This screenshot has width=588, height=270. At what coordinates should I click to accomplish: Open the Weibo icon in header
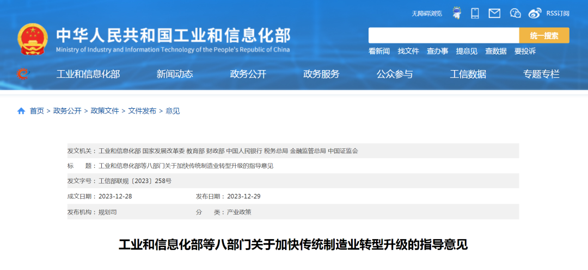pos(535,14)
